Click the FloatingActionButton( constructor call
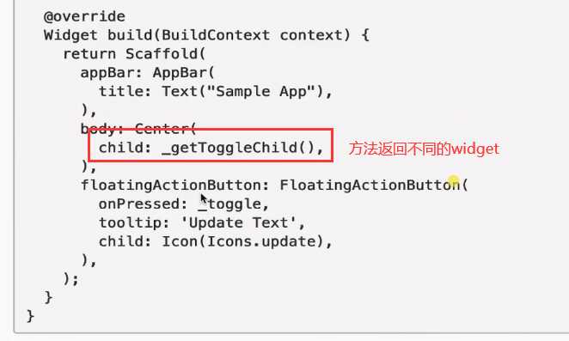 (374, 185)
